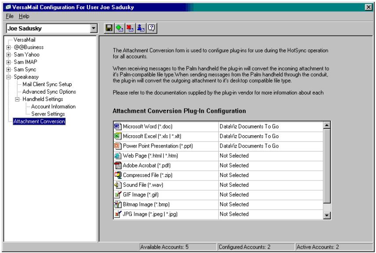Expand the Sam Sync account node

[8, 69]
